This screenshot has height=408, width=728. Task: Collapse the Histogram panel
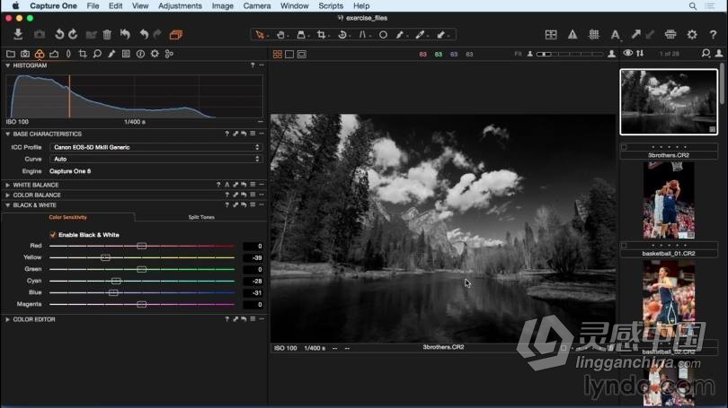tap(7, 65)
